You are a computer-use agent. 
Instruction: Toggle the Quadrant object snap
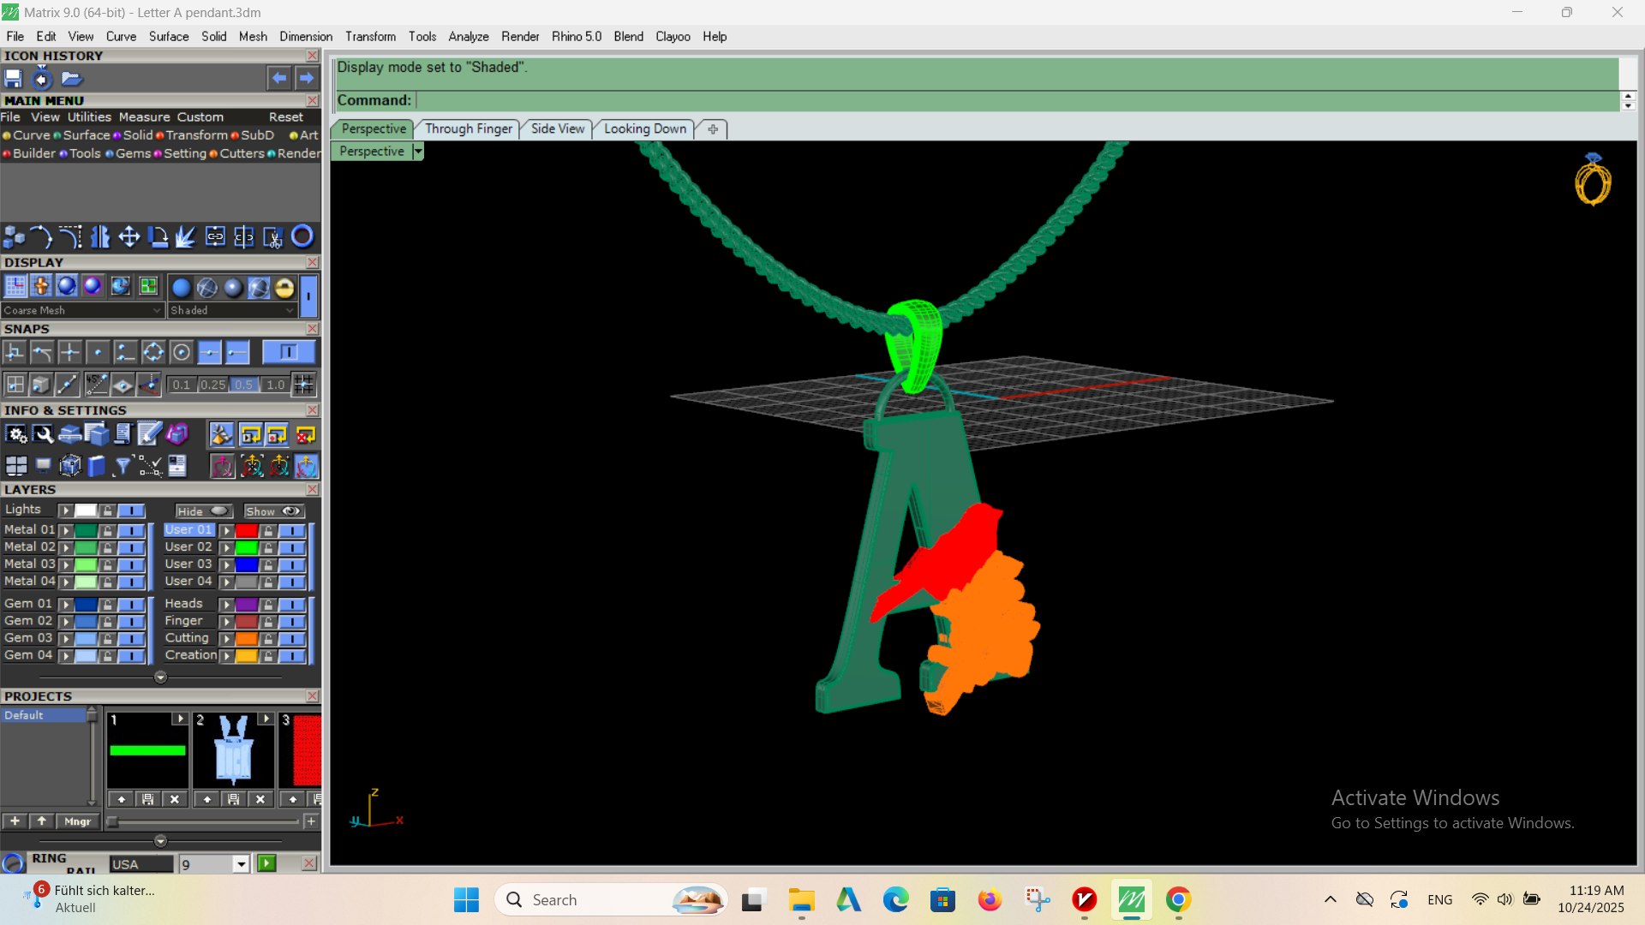point(153,352)
